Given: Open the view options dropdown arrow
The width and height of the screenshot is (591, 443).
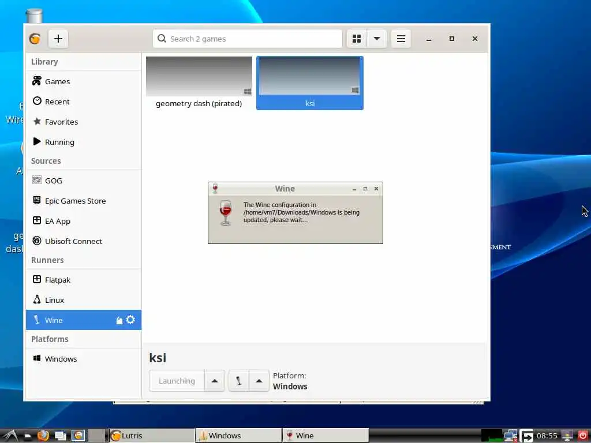Looking at the screenshot, I should (x=376, y=39).
